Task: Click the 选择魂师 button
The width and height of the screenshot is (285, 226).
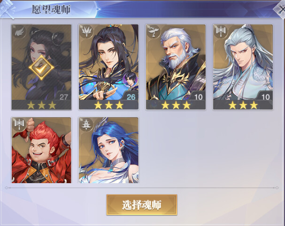Action: pos(142,205)
